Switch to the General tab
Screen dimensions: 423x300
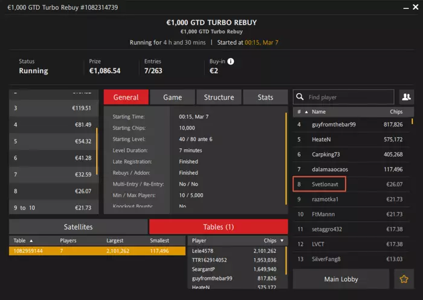tap(126, 97)
